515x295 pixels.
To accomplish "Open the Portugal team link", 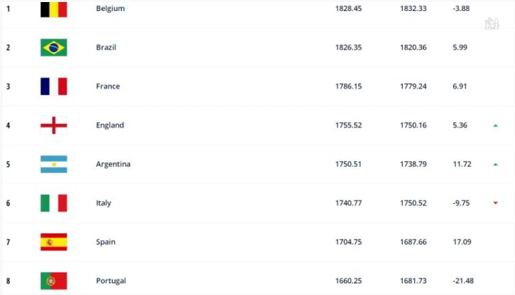I will pyautogui.click(x=111, y=281).
